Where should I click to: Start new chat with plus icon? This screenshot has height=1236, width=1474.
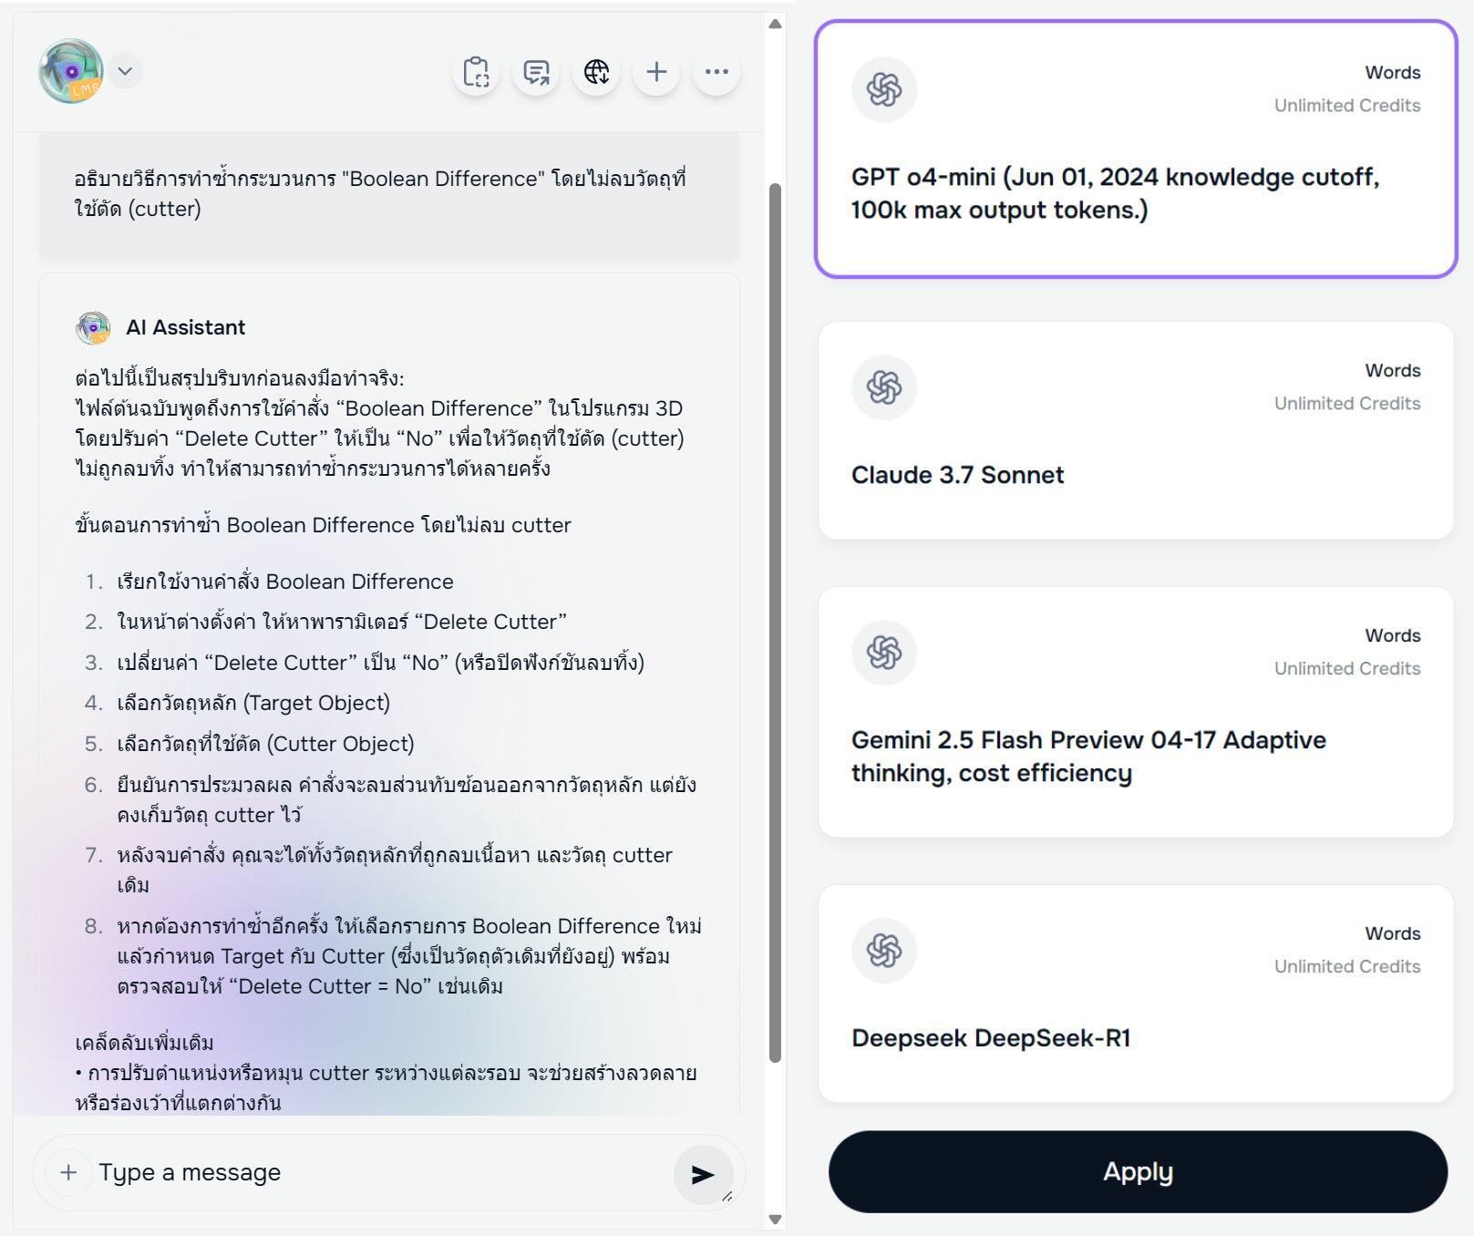[x=656, y=72]
